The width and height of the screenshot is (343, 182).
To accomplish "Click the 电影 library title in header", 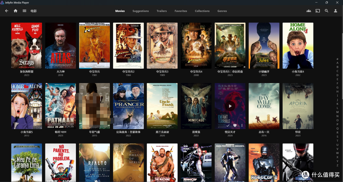I will (x=34, y=11).
